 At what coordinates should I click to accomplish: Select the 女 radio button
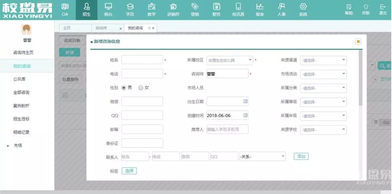point(141,88)
